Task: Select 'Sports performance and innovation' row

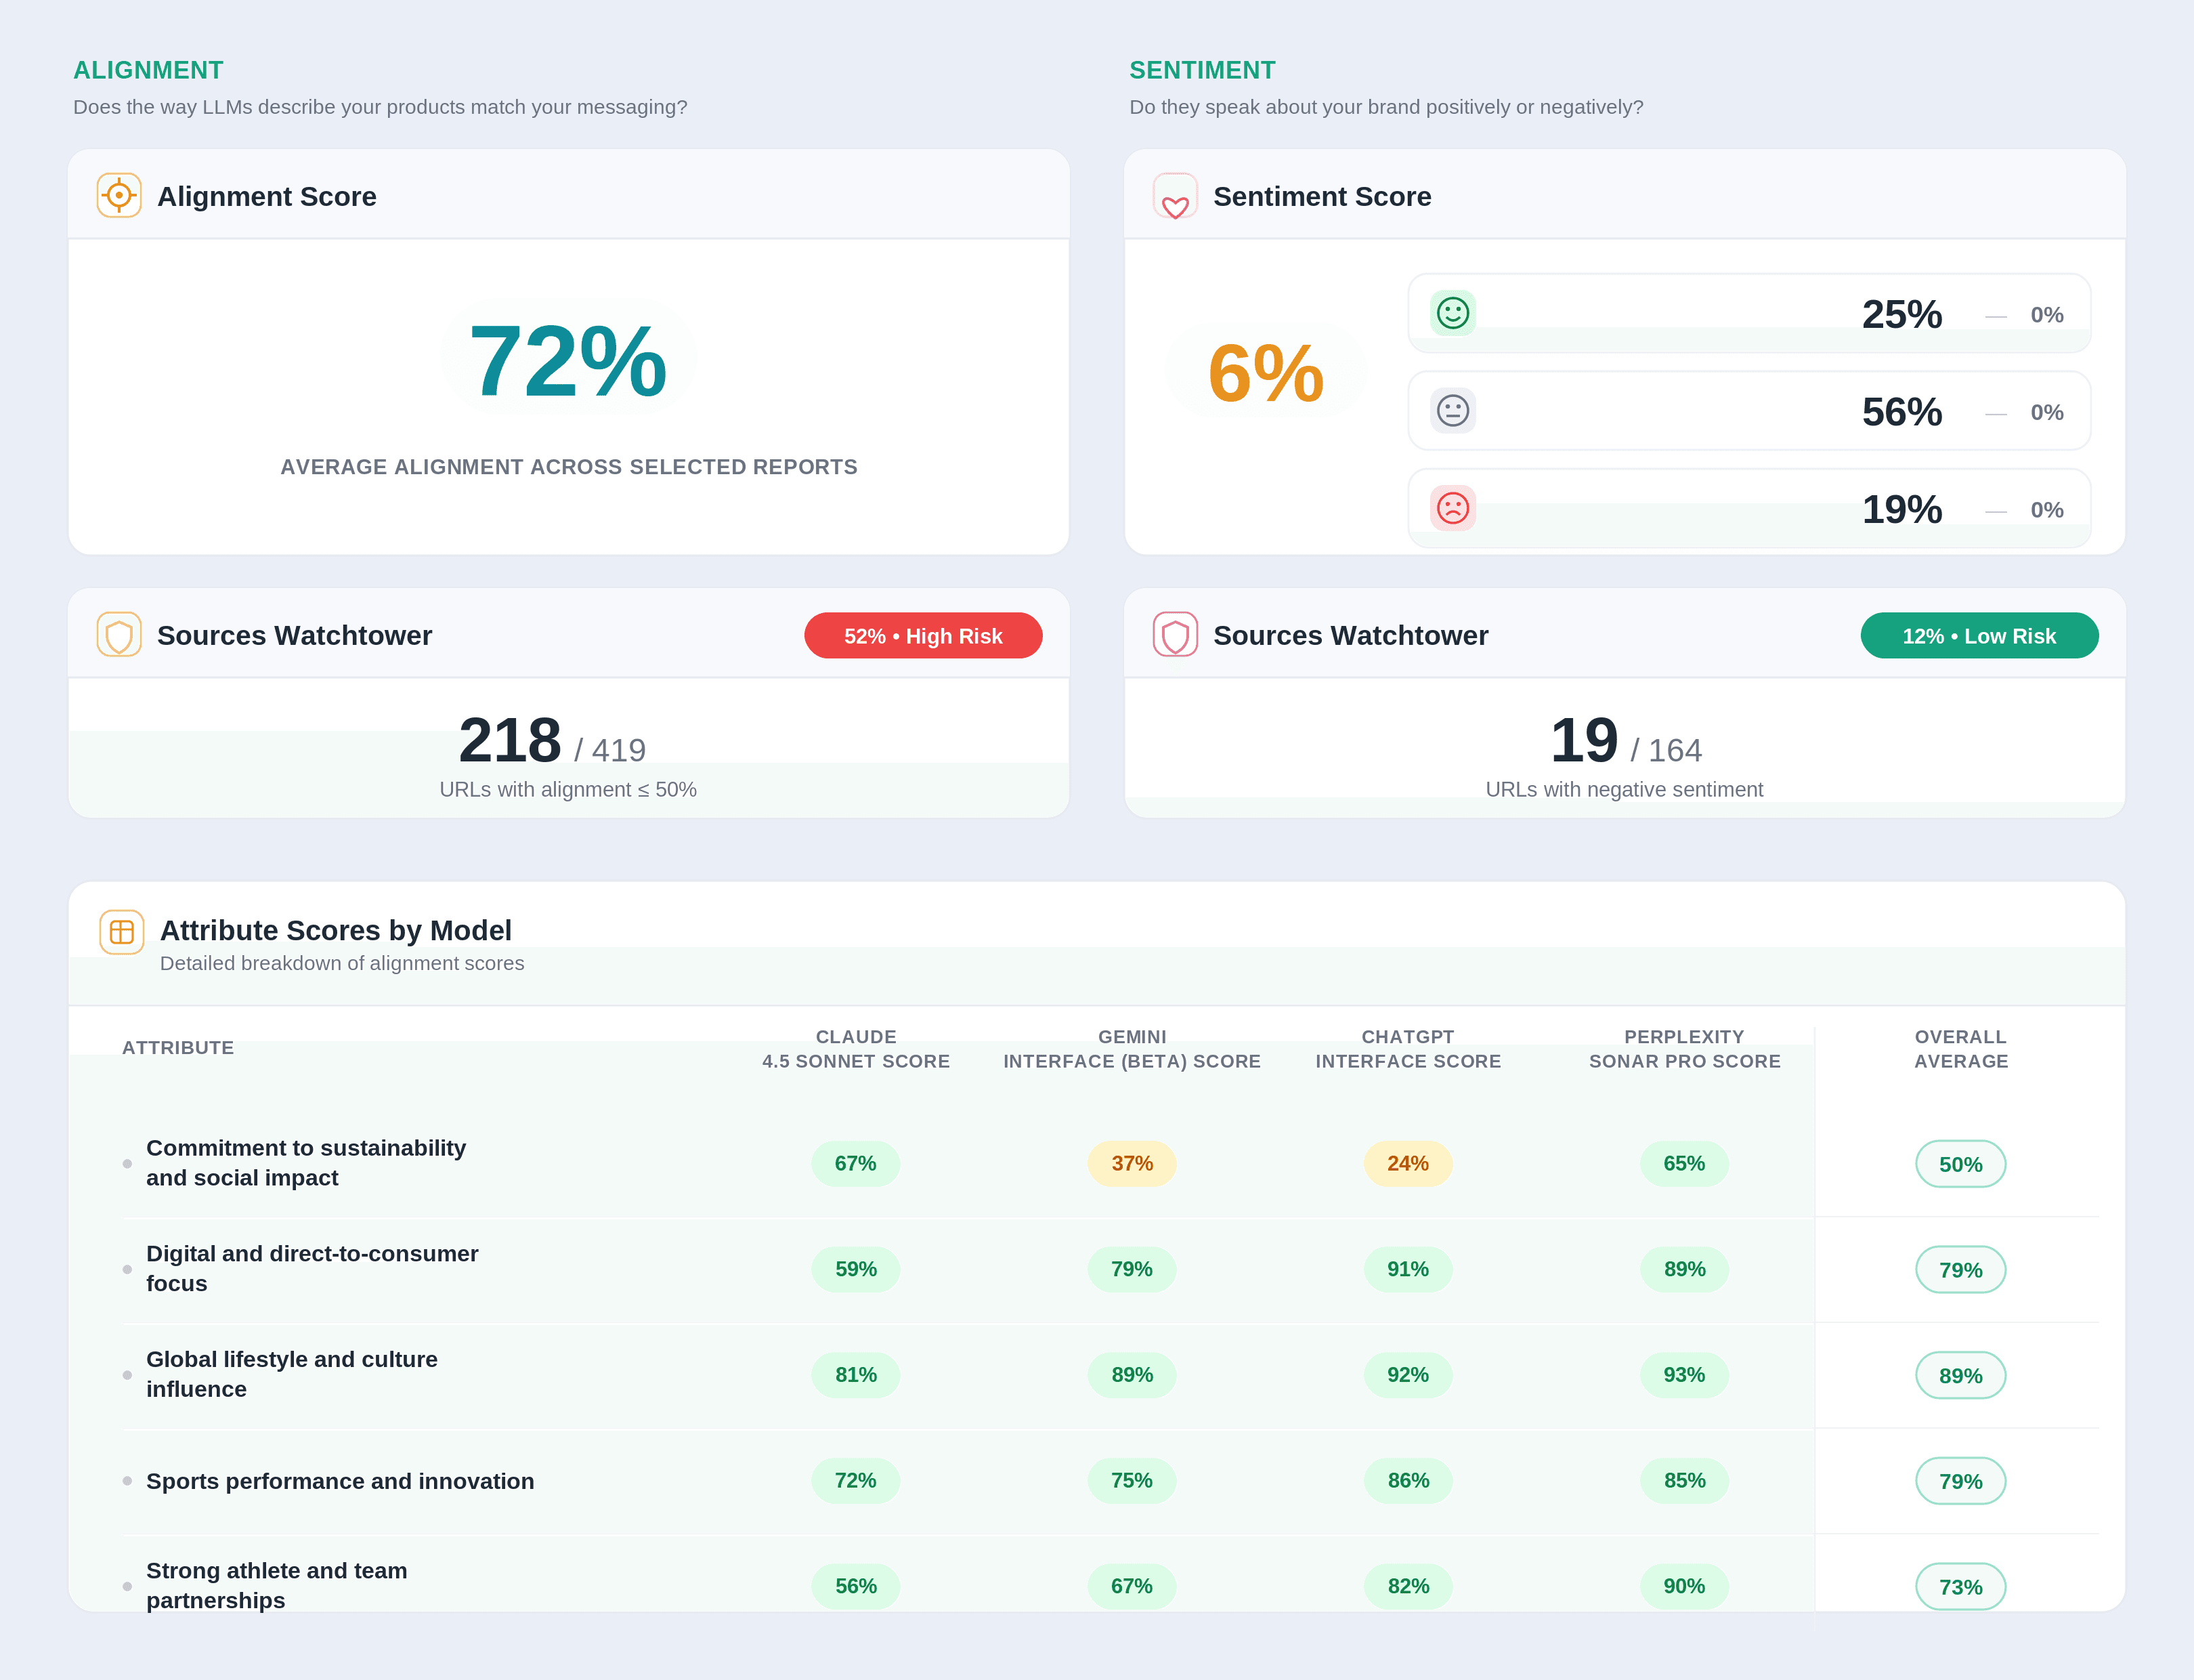Action: [x=1109, y=1481]
